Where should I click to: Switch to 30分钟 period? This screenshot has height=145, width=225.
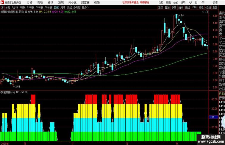coord(40,7)
